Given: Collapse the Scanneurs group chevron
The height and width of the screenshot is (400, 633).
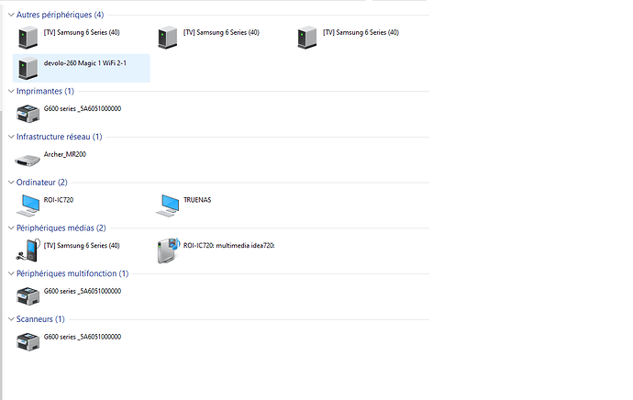Looking at the screenshot, I should pos(11,319).
